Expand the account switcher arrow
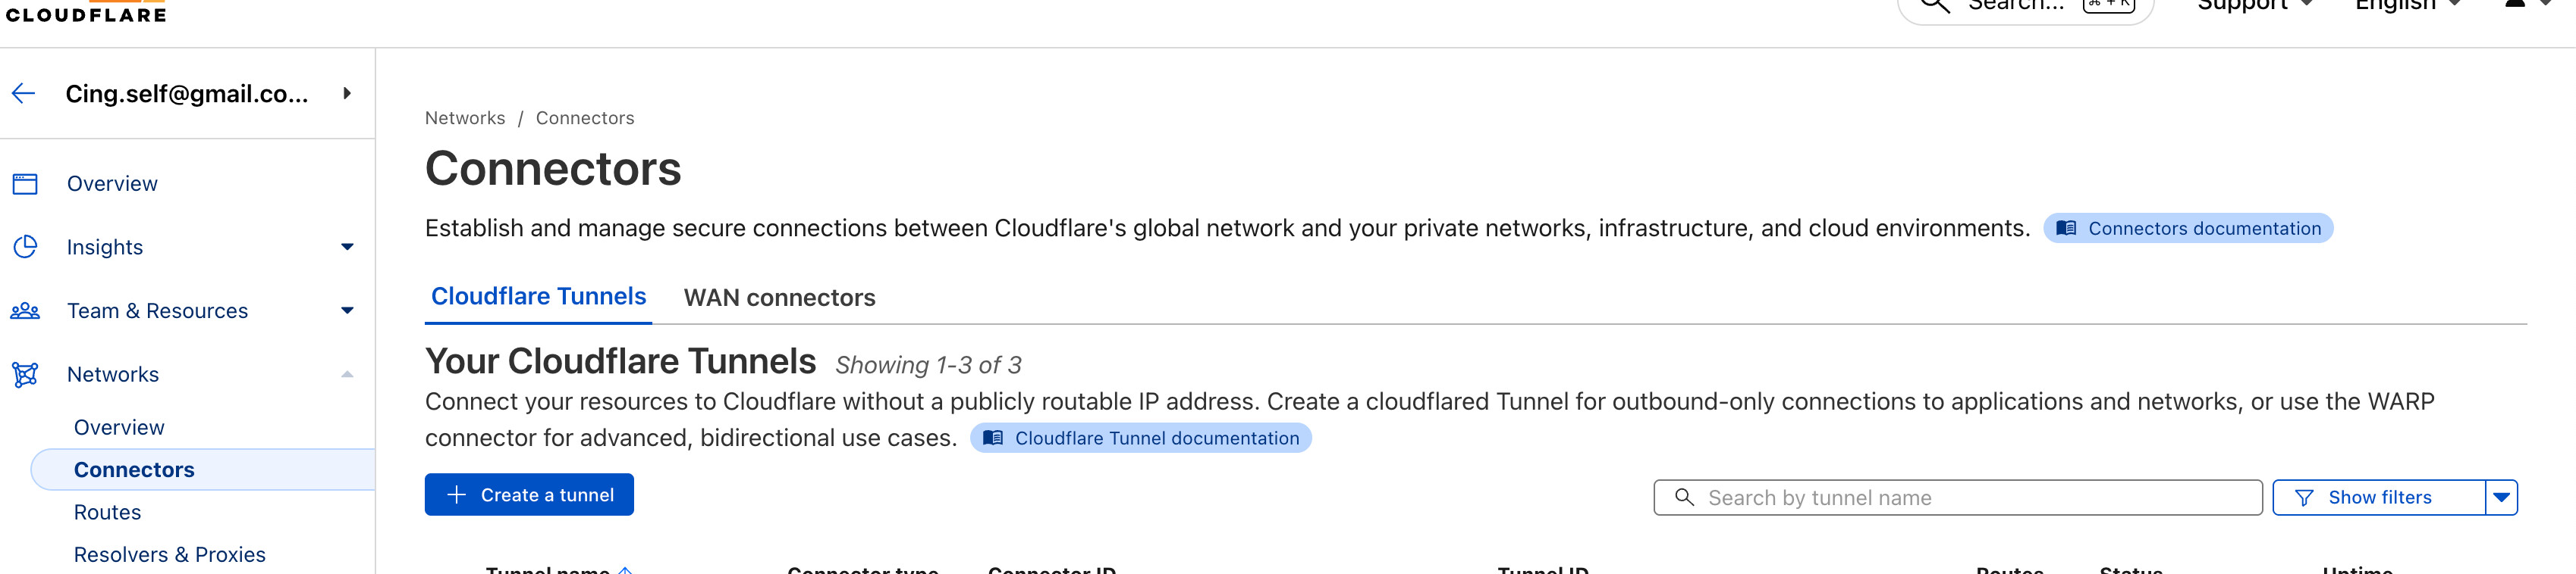This screenshot has height=574, width=2576. [x=347, y=94]
